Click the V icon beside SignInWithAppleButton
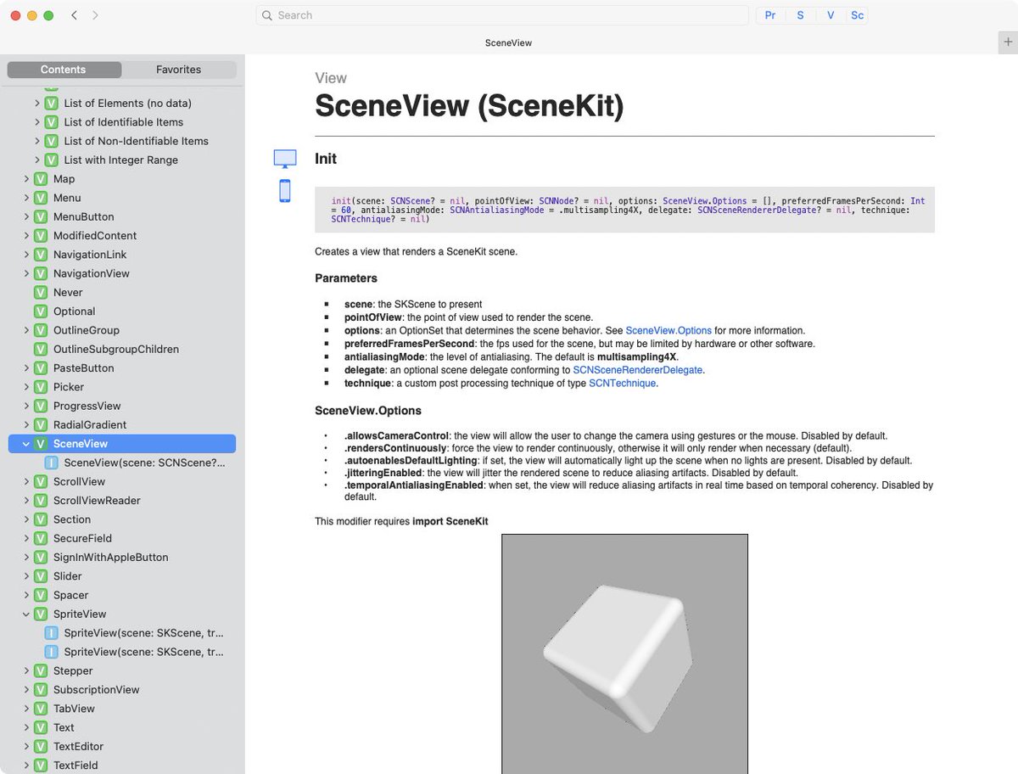Screen dimensions: 1018x774 tap(40, 558)
